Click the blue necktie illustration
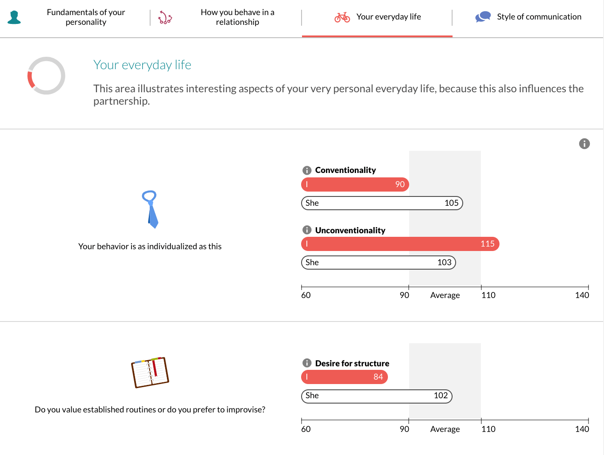Viewport: 604px width, 455px height. (151, 209)
